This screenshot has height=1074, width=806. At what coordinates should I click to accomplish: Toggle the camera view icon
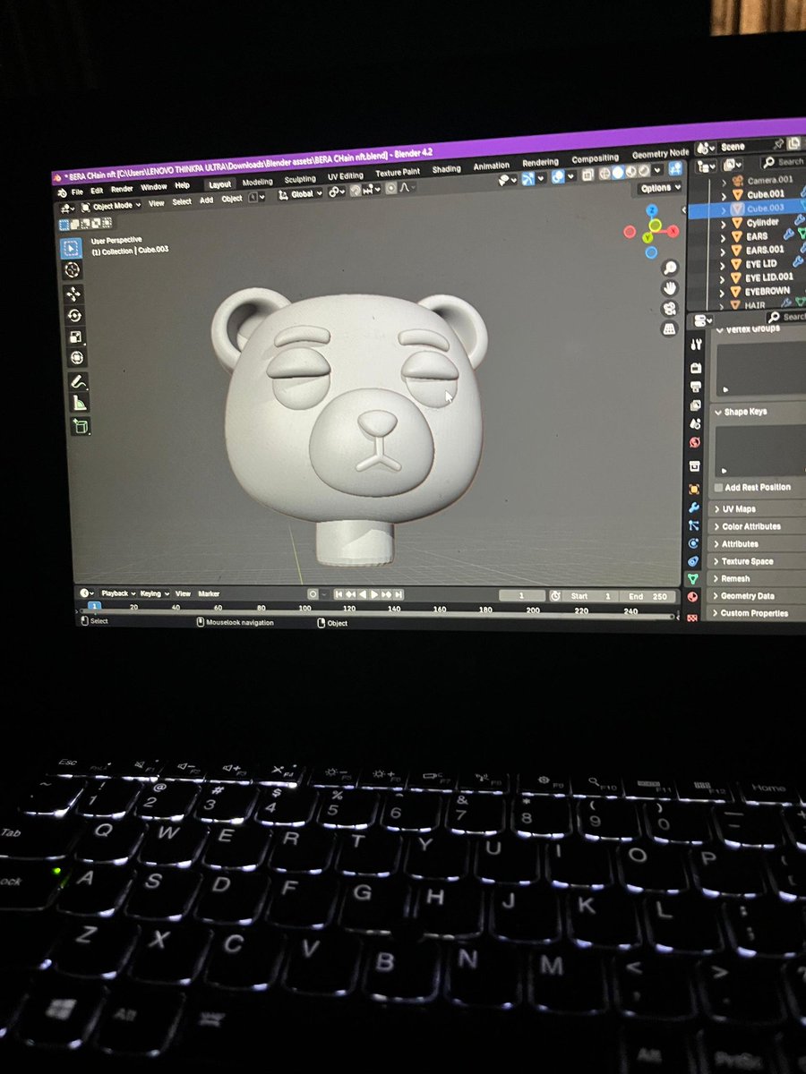[670, 309]
